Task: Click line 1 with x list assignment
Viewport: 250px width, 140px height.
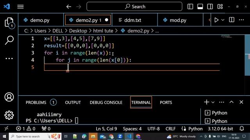Action: 75,38
